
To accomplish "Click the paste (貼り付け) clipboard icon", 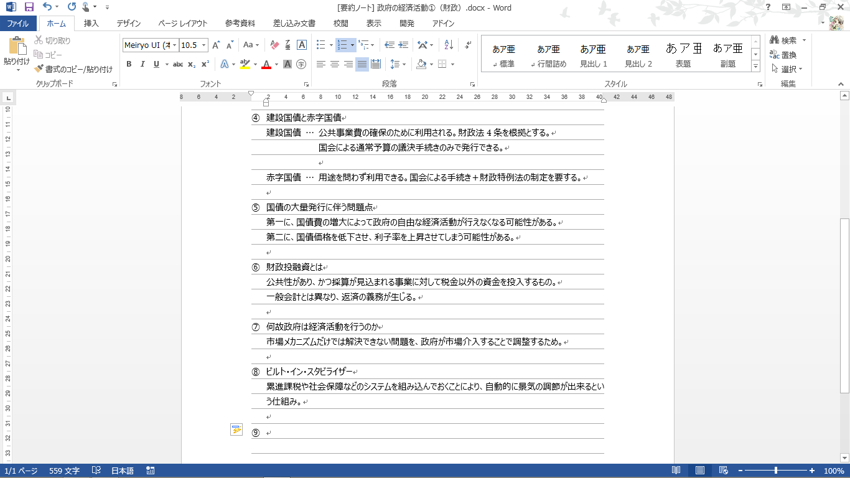I will pyautogui.click(x=17, y=47).
